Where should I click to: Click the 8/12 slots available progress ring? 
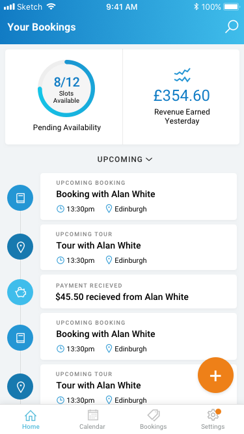pyautogui.click(x=66, y=88)
